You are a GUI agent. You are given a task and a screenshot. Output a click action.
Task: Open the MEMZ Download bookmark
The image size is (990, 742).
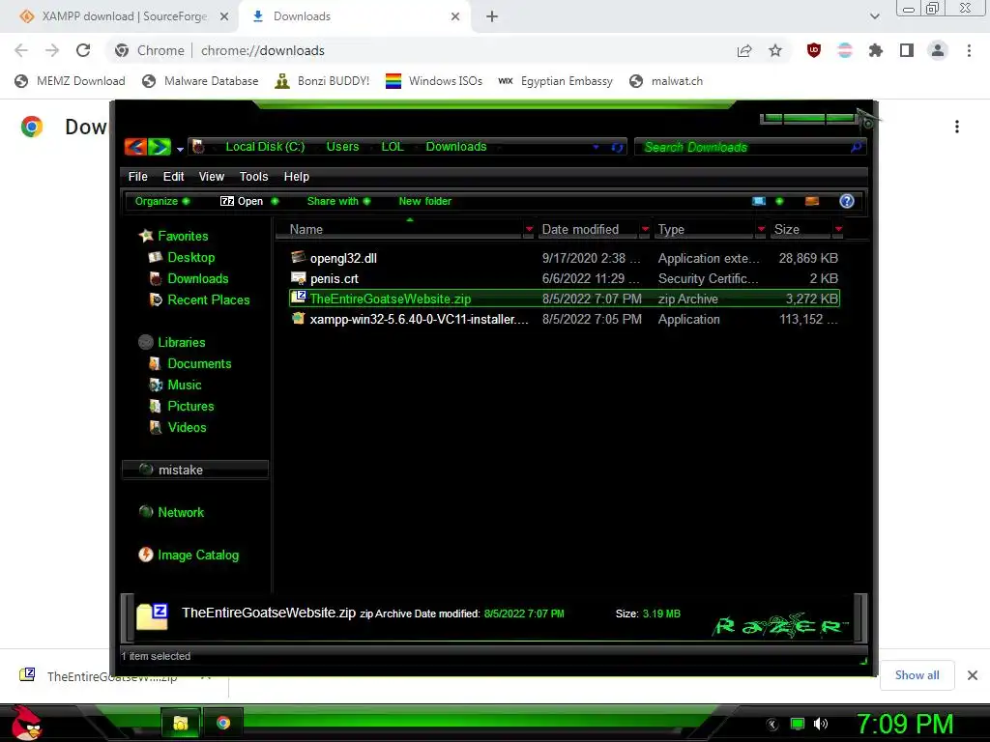coord(70,81)
